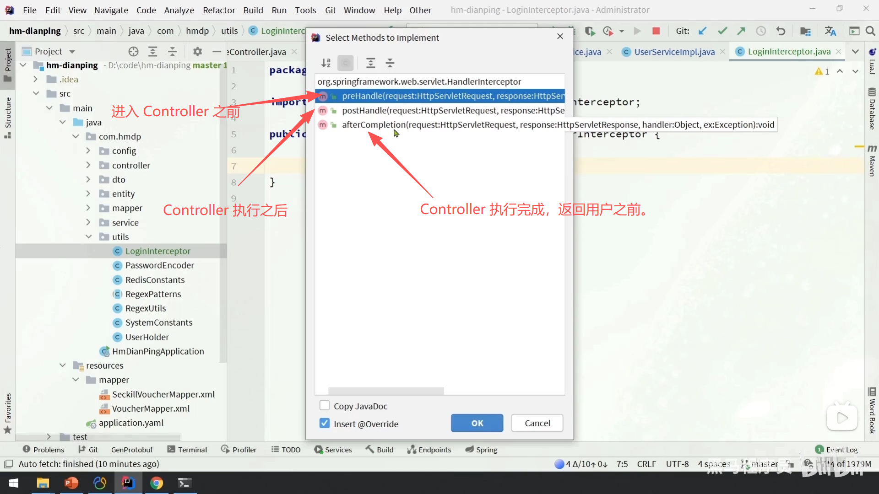Viewport: 879px width, 494px height.
Task: Open the Refactor menu
Action: [218, 10]
